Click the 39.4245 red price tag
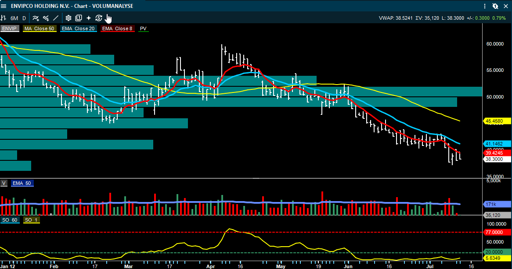Viewport: 512px width, 269px height. [496, 153]
